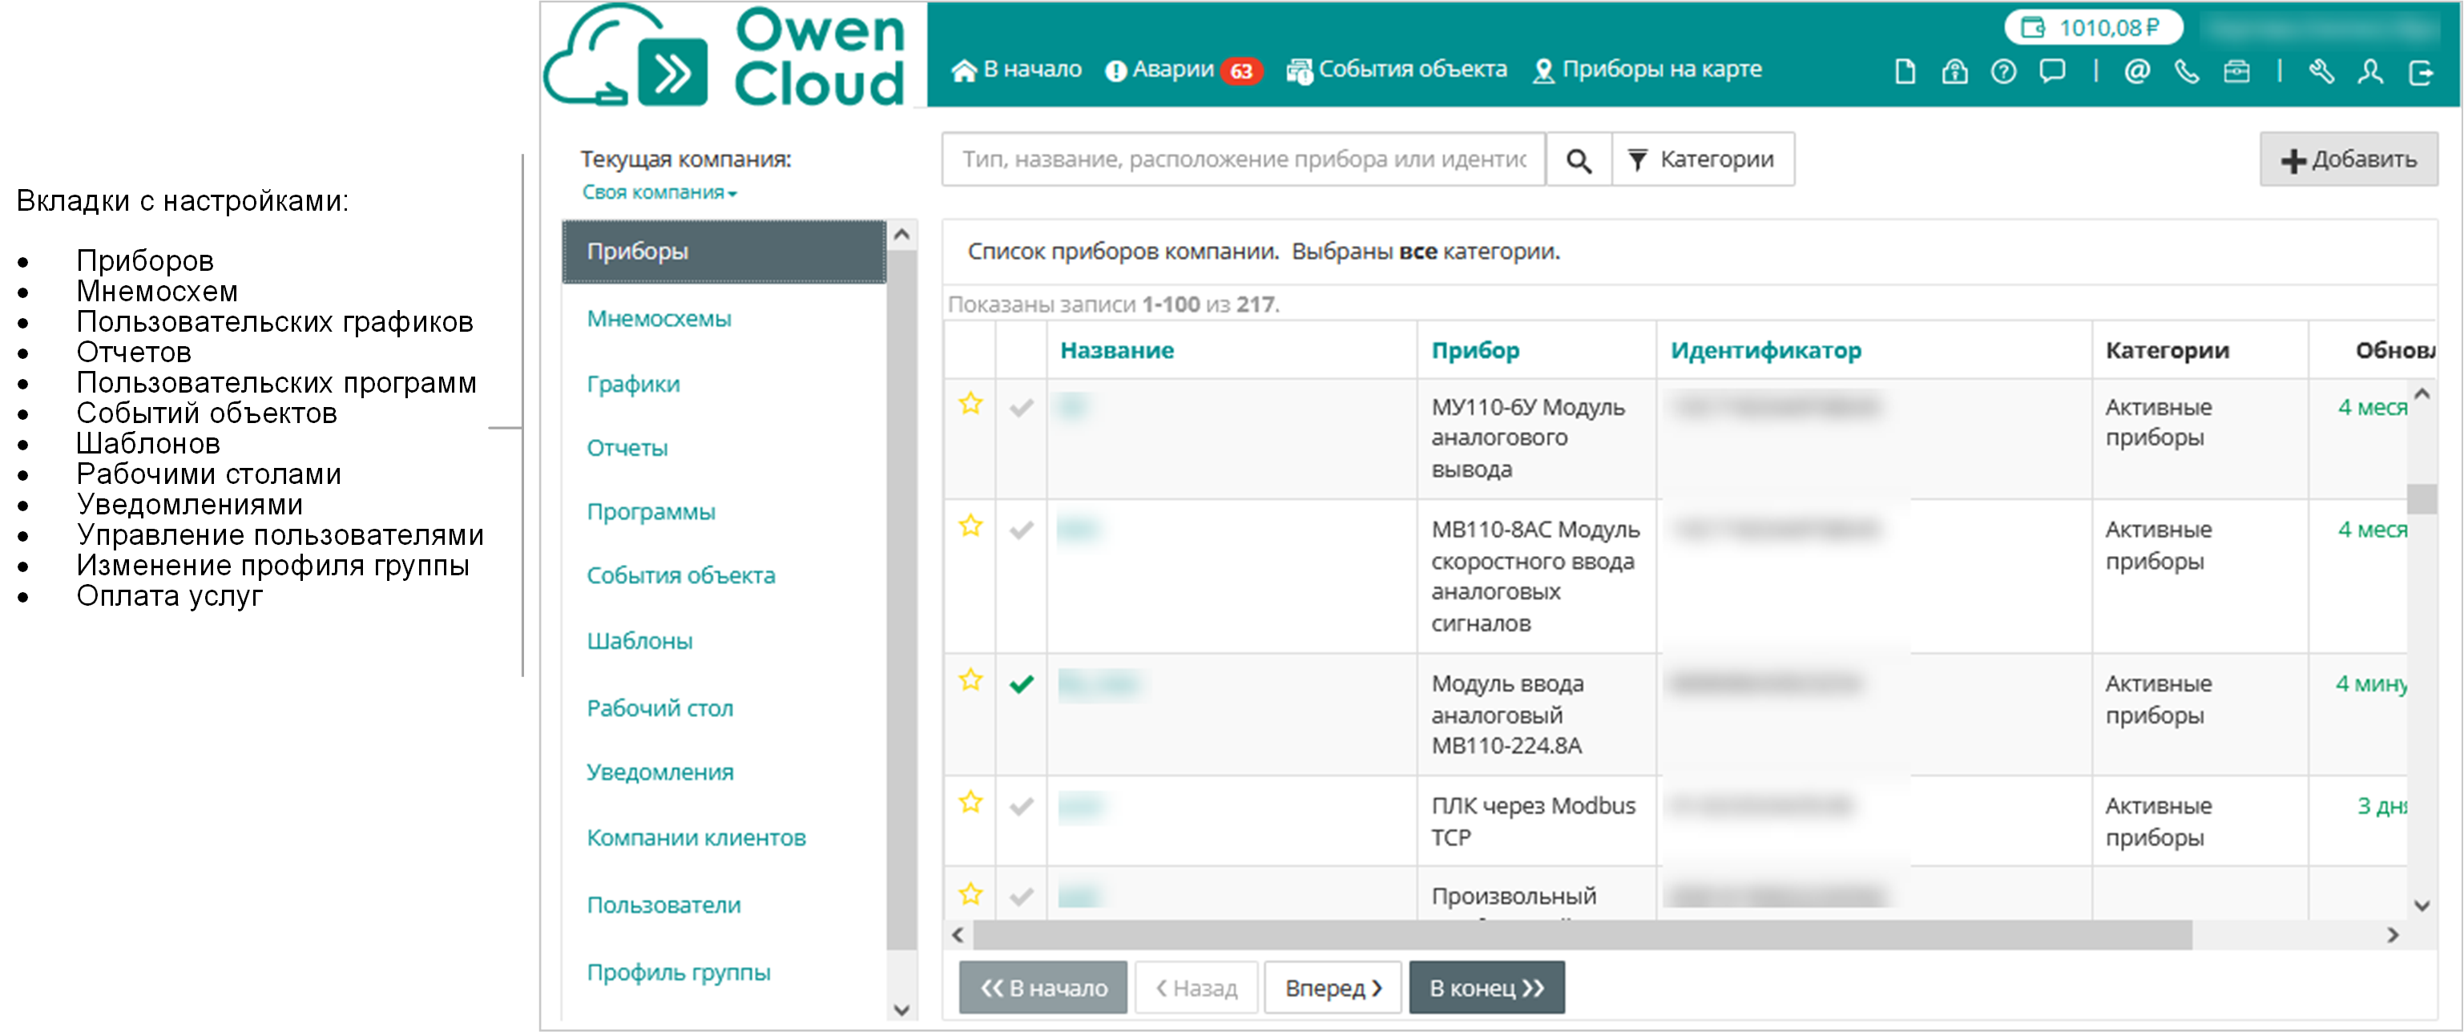Click the device search input field

pos(1243,159)
